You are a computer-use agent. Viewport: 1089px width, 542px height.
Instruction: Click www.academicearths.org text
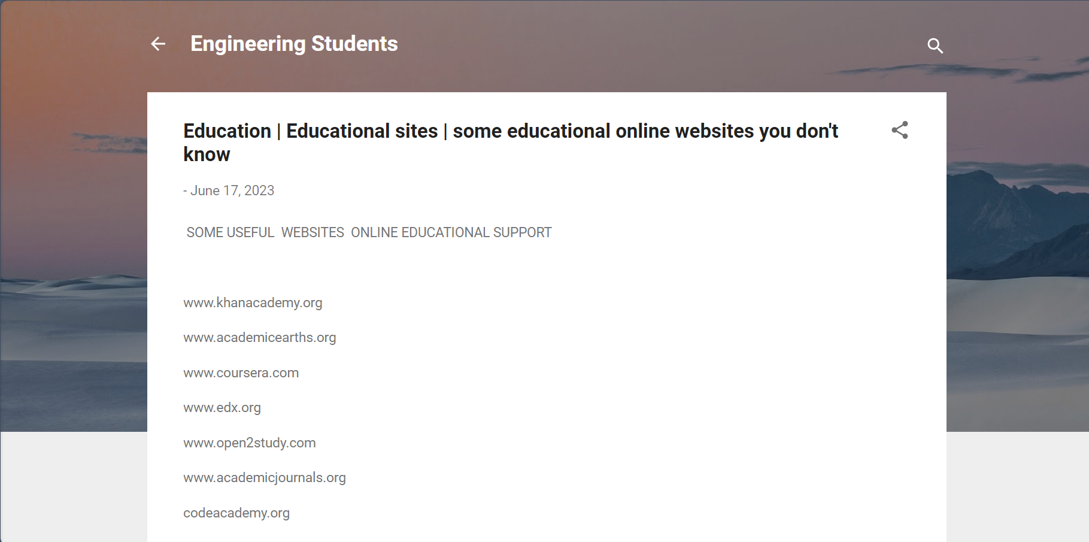260,337
